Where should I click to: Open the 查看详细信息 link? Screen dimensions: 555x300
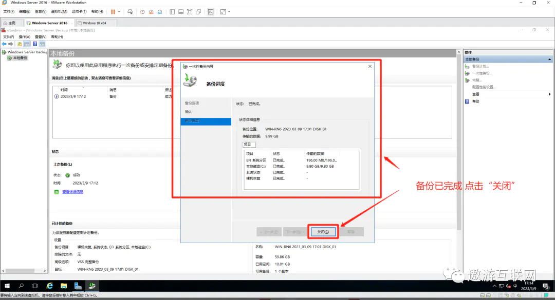[x=72, y=192]
